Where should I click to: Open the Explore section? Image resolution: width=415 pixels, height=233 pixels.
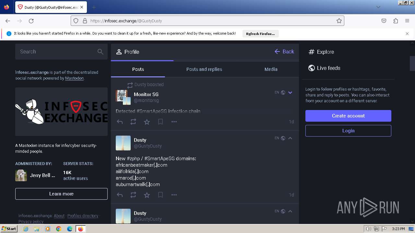[321, 52]
